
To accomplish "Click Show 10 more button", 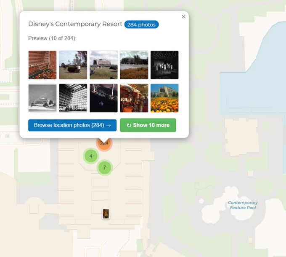I will [148, 125].
